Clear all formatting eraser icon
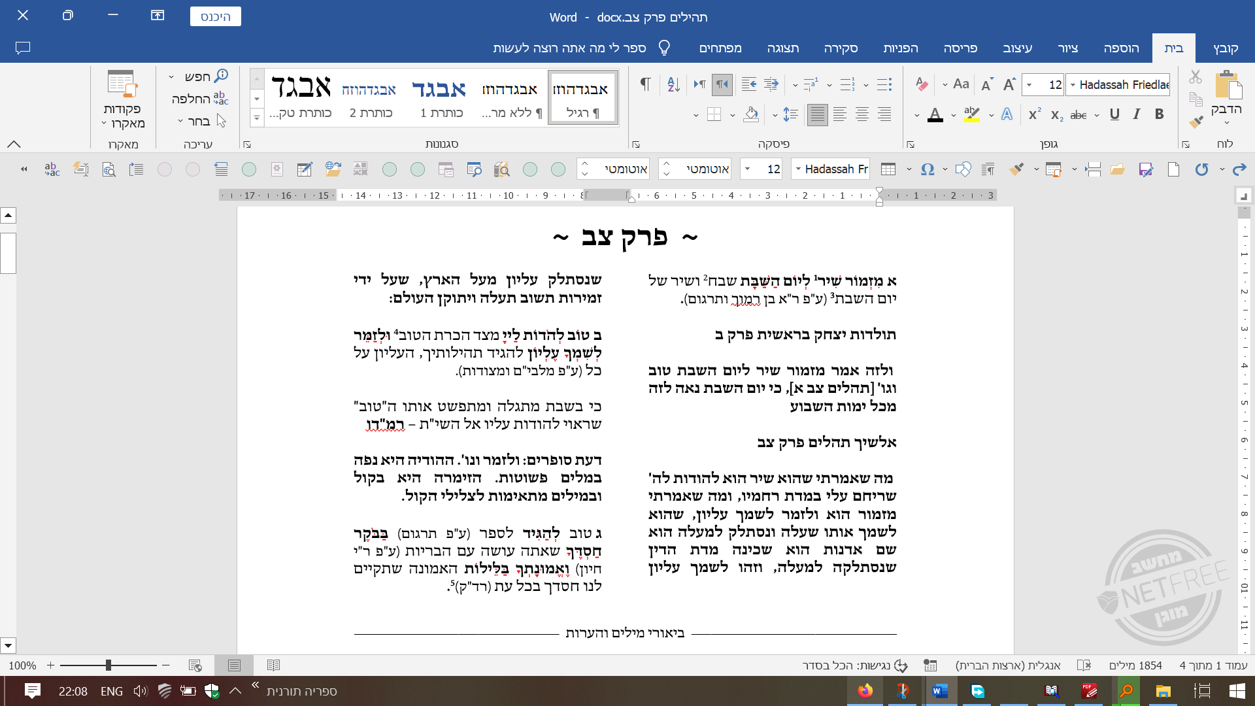 click(922, 84)
